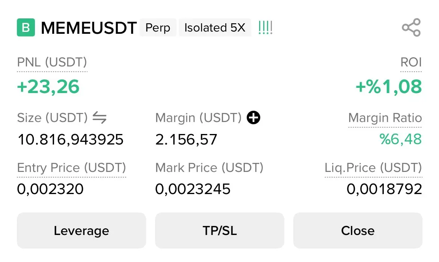Switch size unit with swap arrows
Screen dimensions: 439x262
(x=100, y=117)
